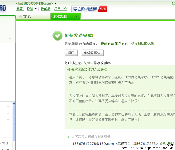Close the 发送短信 tab
175x150 pixels.
tap(76, 17)
